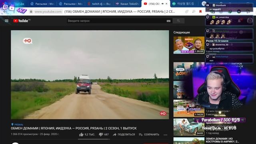
Task: Click ПОДЕЛИТЬСЯ to share the video
Action: coord(124,134)
